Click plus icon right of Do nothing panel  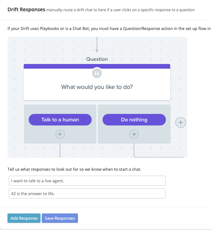[181, 123]
